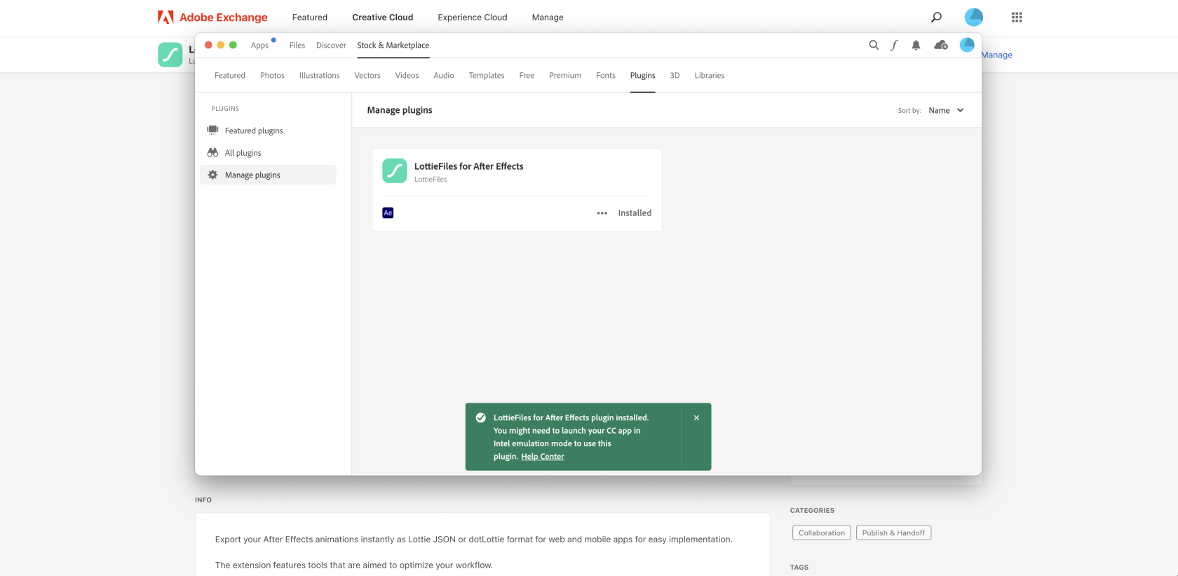The image size is (1178, 576).
Task: Check cloud sync status icon
Action: (x=941, y=45)
